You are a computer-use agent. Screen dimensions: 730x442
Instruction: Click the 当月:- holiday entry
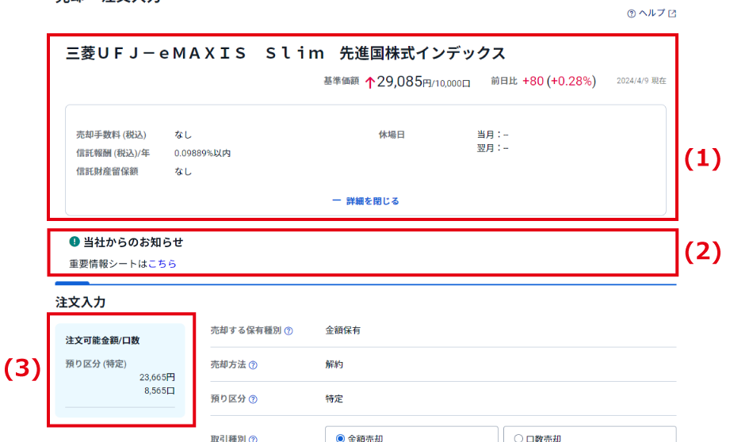(x=492, y=135)
